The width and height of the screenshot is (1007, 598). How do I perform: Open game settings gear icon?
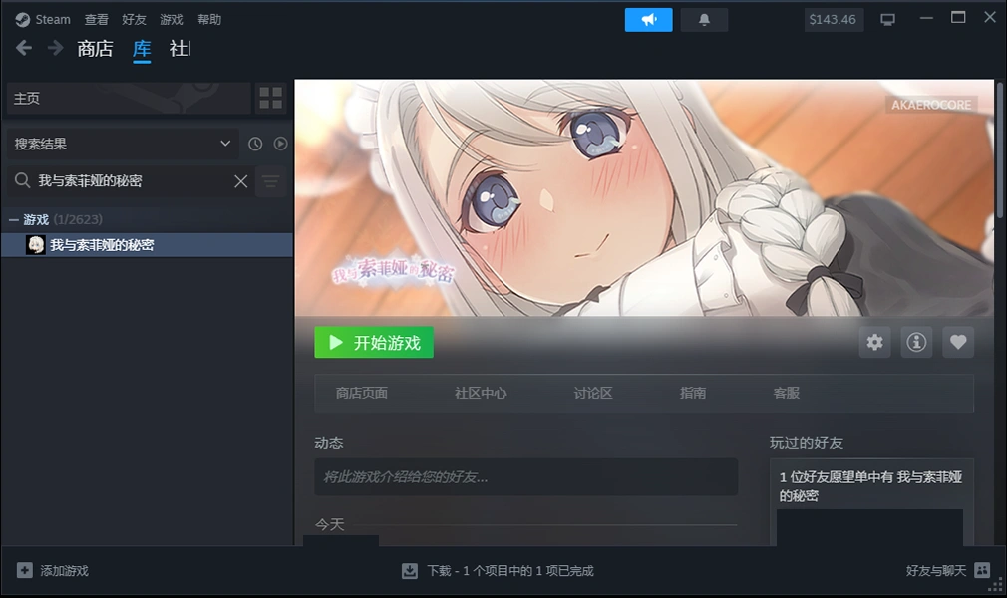point(874,342)
